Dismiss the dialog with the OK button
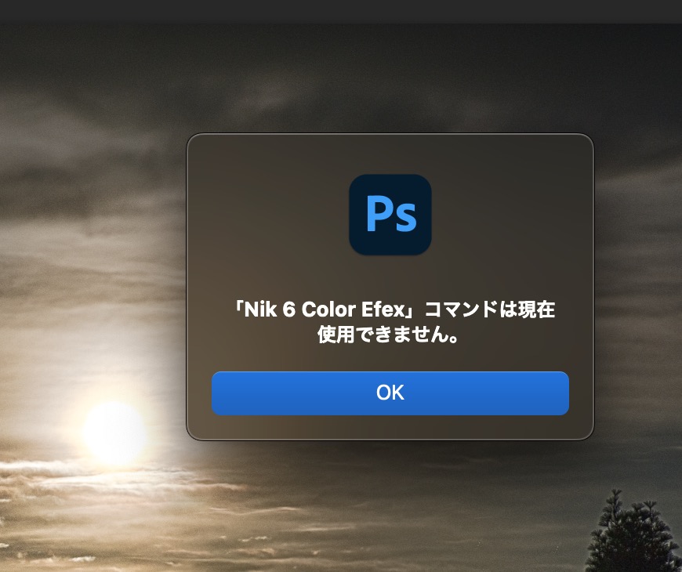 [390, 393]
